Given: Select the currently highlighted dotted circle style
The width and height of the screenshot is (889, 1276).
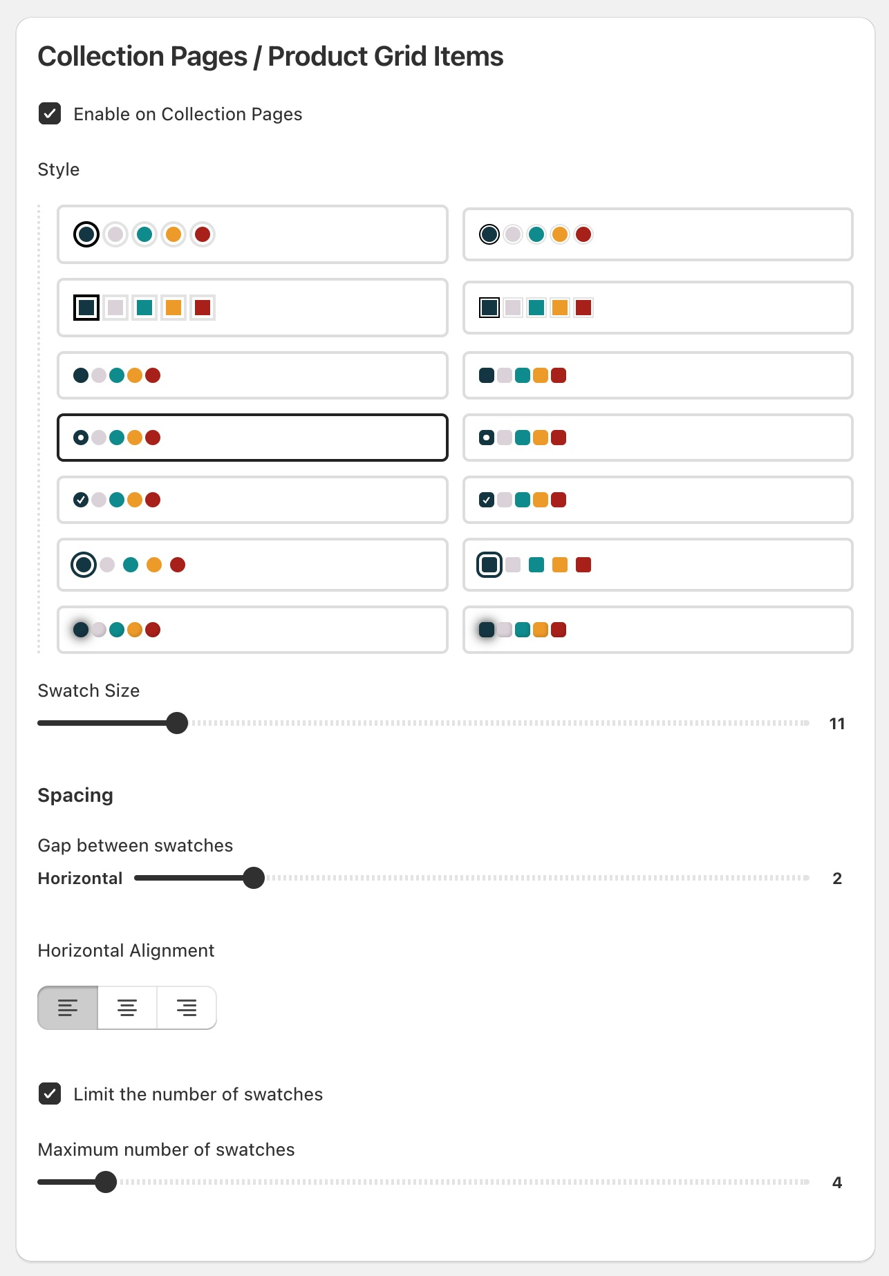Looking at the screenshot, I should (252, 438).
